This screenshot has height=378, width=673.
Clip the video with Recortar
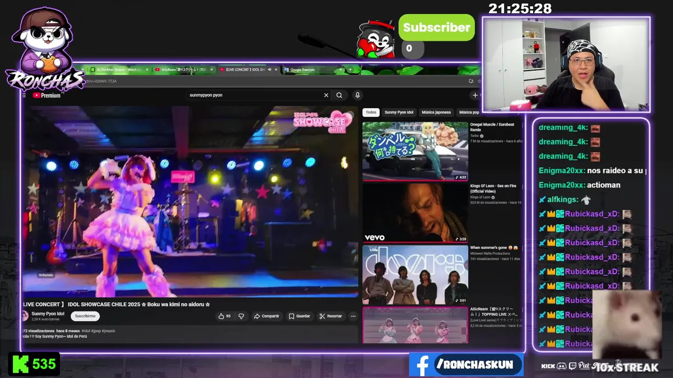tap(331, 316)
